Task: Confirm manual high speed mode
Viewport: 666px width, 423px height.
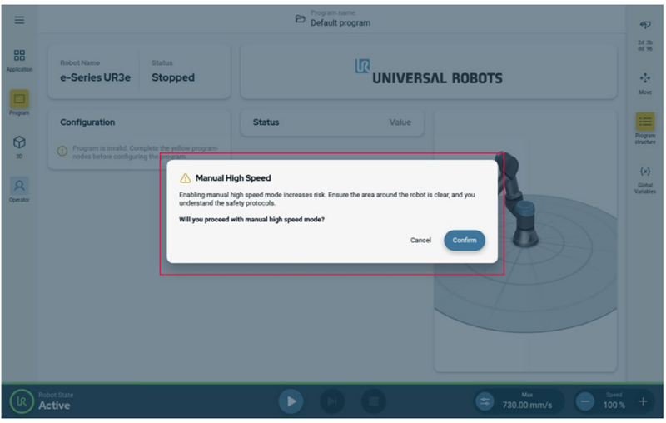Action: [464, 240]
